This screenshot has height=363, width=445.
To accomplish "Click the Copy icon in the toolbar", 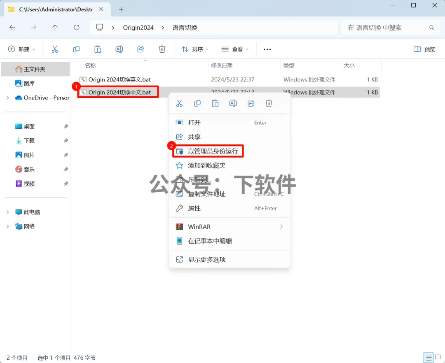I will point(76,49).
